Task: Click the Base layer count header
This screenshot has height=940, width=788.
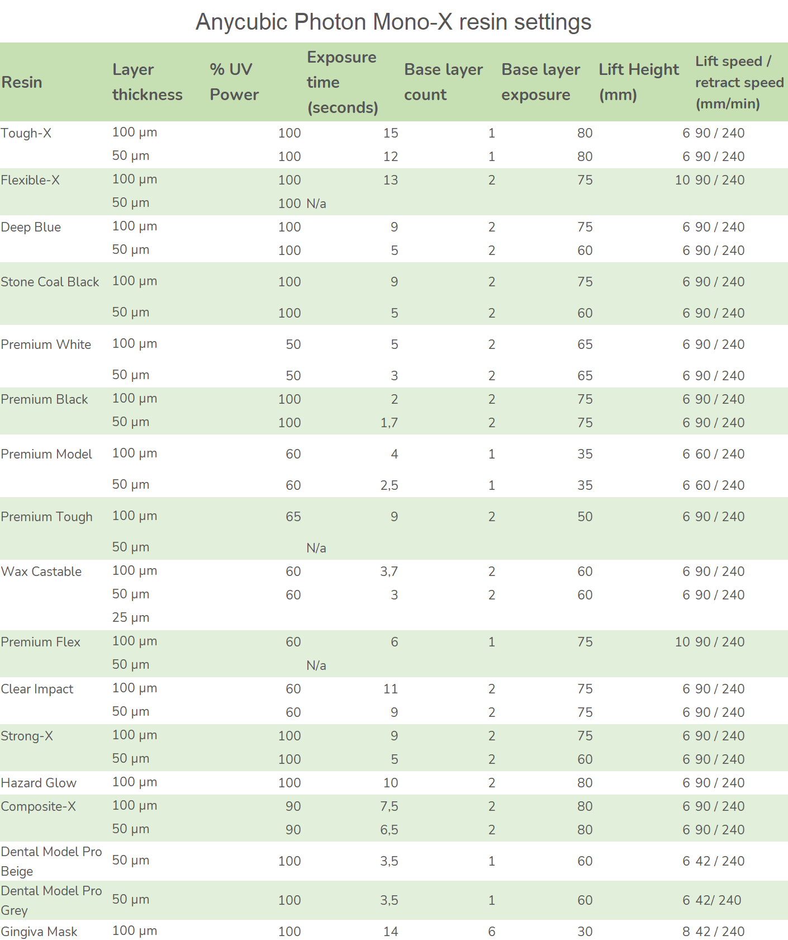Action: (x=443, y=82)
